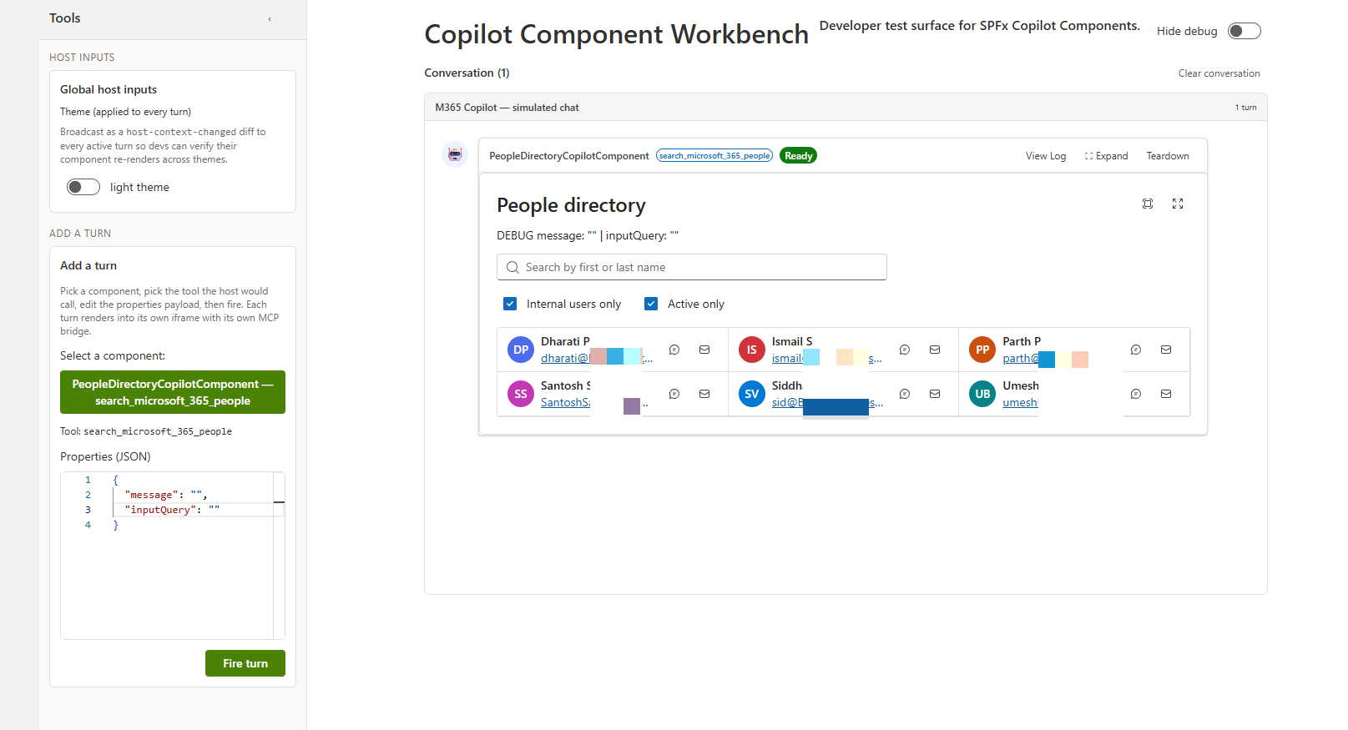Screen dimensions: 1348x730
Task: Uncheck the Active only checkbox
Action: pos(651,304)
